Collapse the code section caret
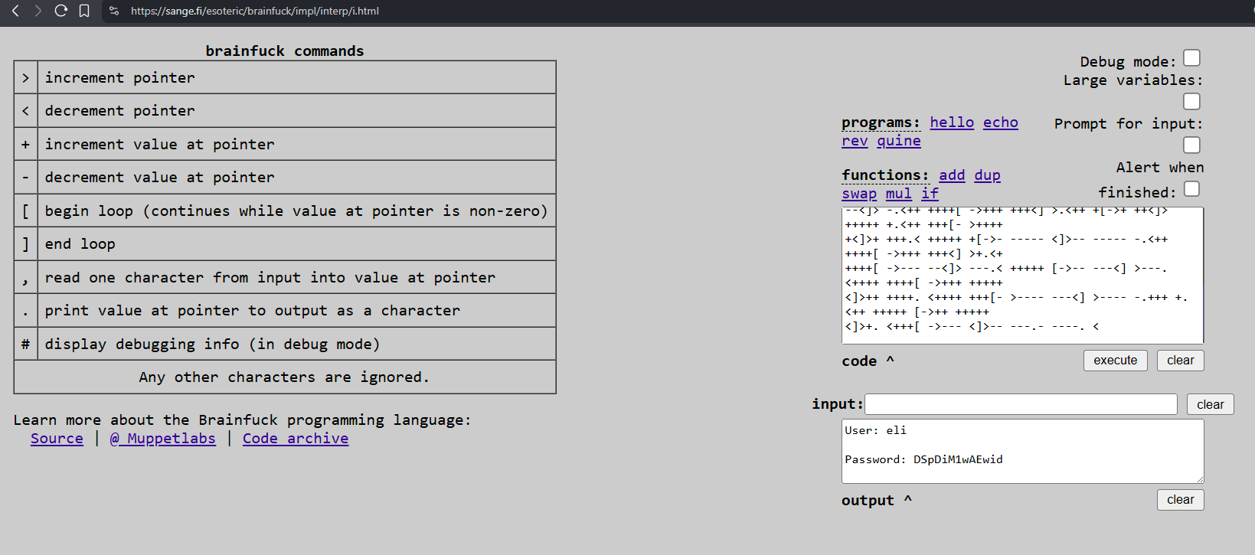The image size is (1255, 555). (x=890, y=360)
